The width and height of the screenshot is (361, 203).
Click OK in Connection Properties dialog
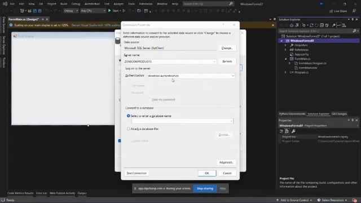point(207,173)
